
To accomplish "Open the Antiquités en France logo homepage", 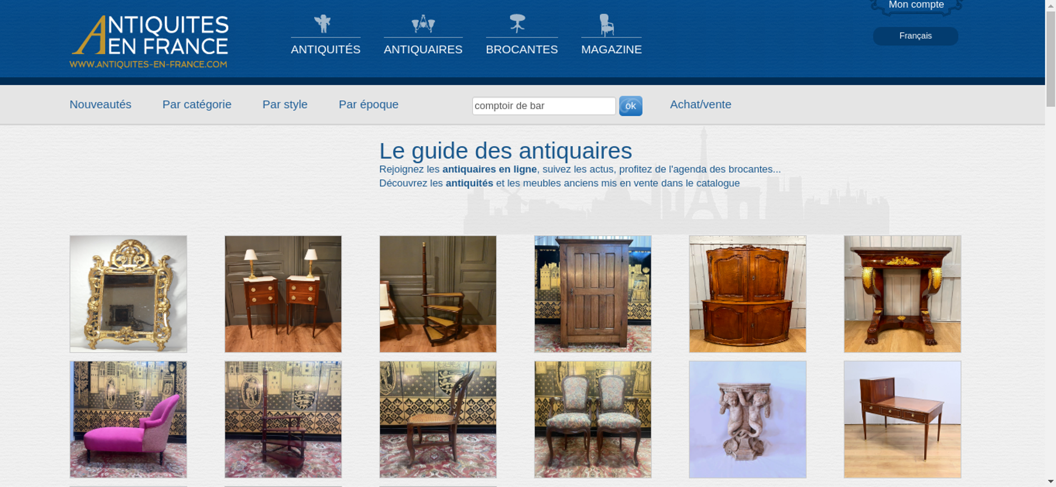I will (x=149, y=42).
